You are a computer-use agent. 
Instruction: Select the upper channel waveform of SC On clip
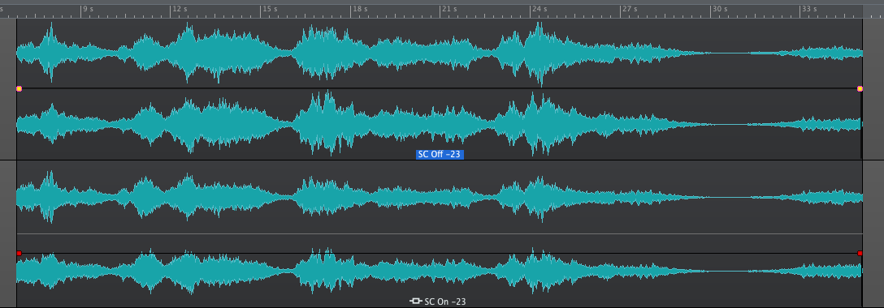(440, 197)
